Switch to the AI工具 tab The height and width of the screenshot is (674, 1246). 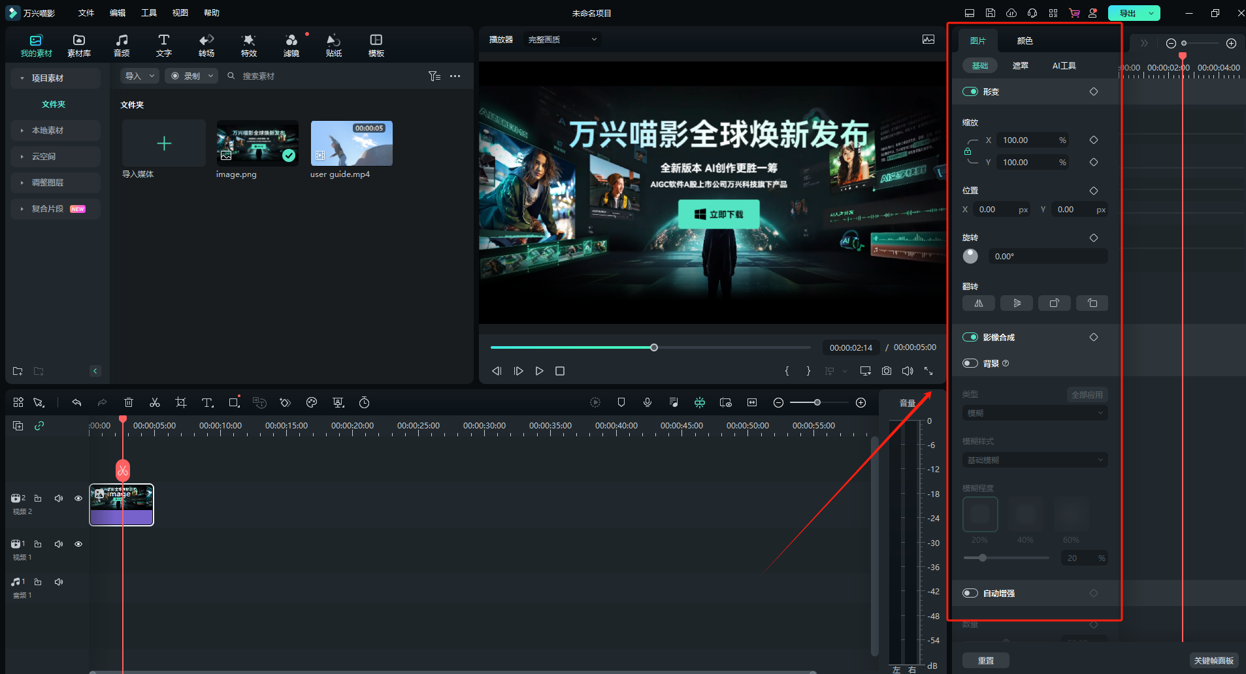click(x=1064, y=65)
